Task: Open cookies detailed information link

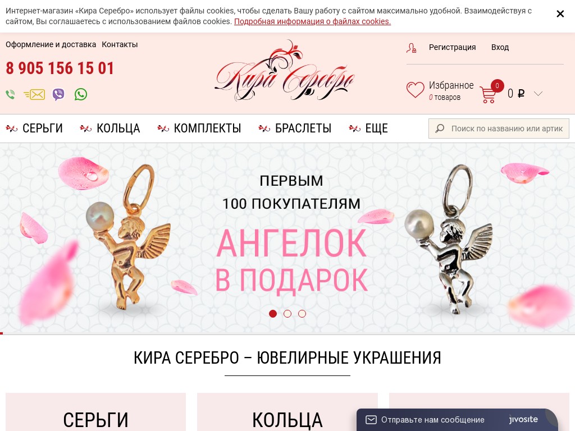Action: tap(312, 22)
